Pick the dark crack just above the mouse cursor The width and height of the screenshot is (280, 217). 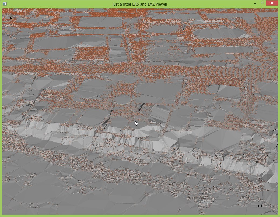(x=140, y=107)
